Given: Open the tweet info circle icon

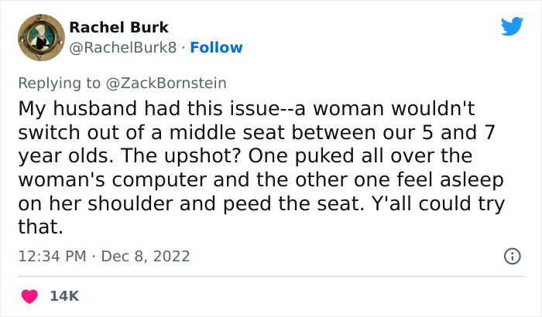Looking at the screenshot, I should coord(512,256).
